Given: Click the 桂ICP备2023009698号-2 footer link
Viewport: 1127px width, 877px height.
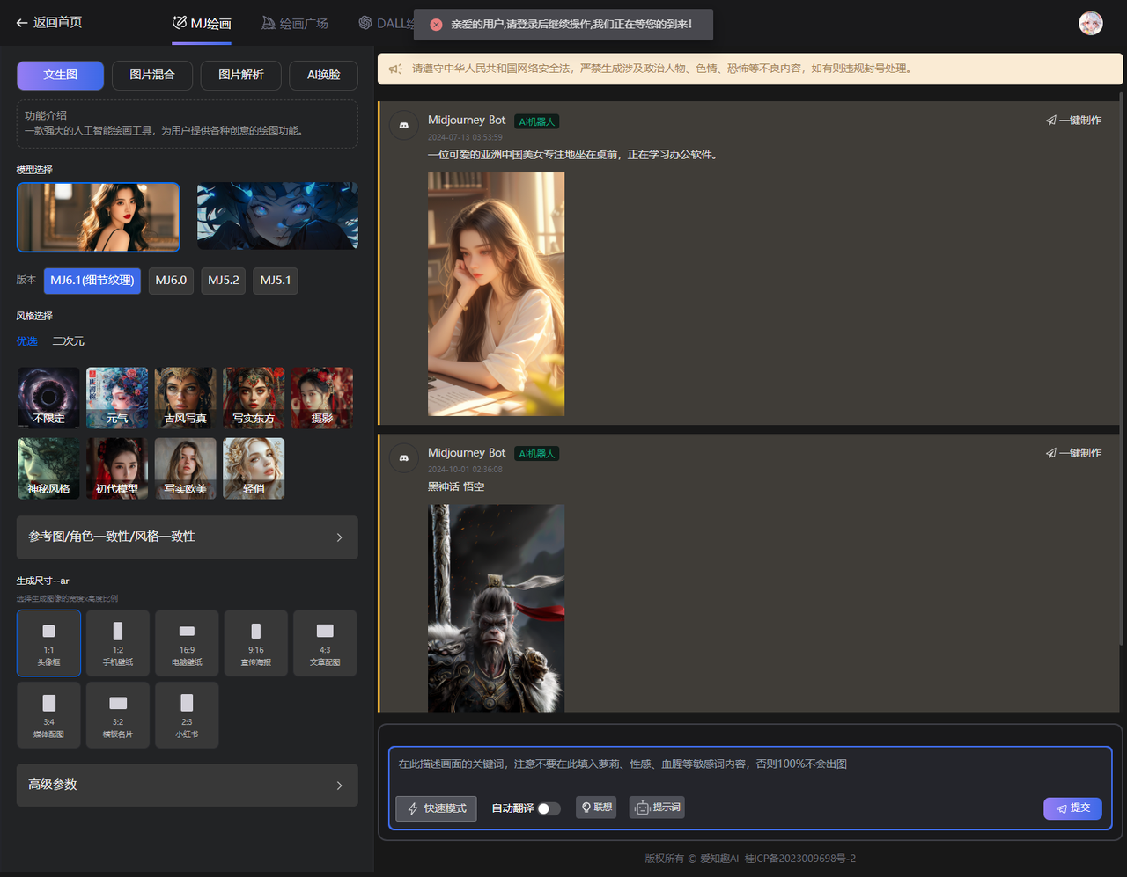Looking at the screenshot, I should click(800, 859).
